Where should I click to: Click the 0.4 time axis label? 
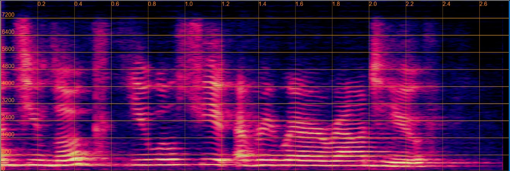78,4
